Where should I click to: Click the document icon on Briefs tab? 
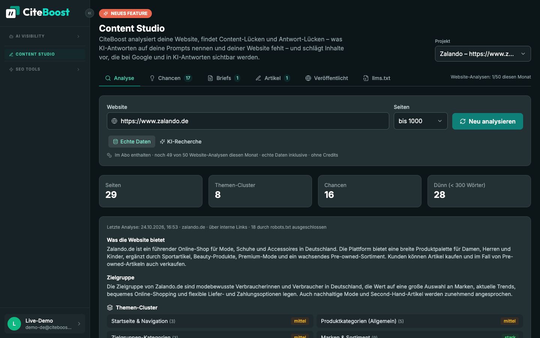click(x=210, y=78)
